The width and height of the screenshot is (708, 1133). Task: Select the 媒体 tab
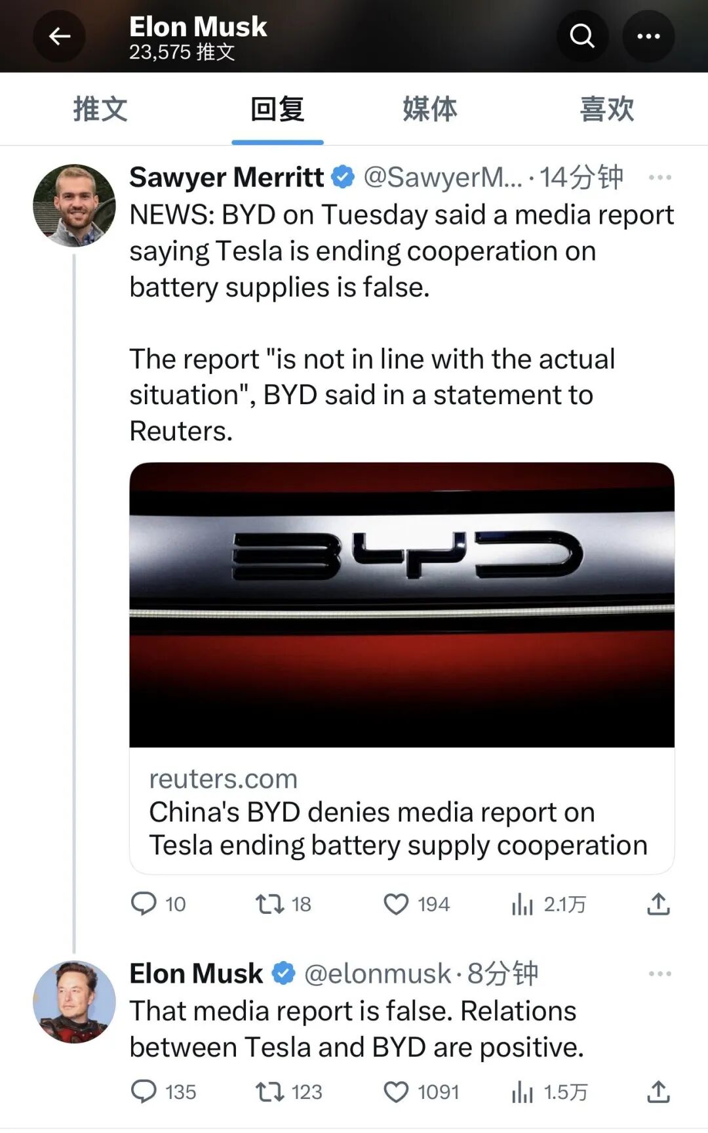click(429, 109)
